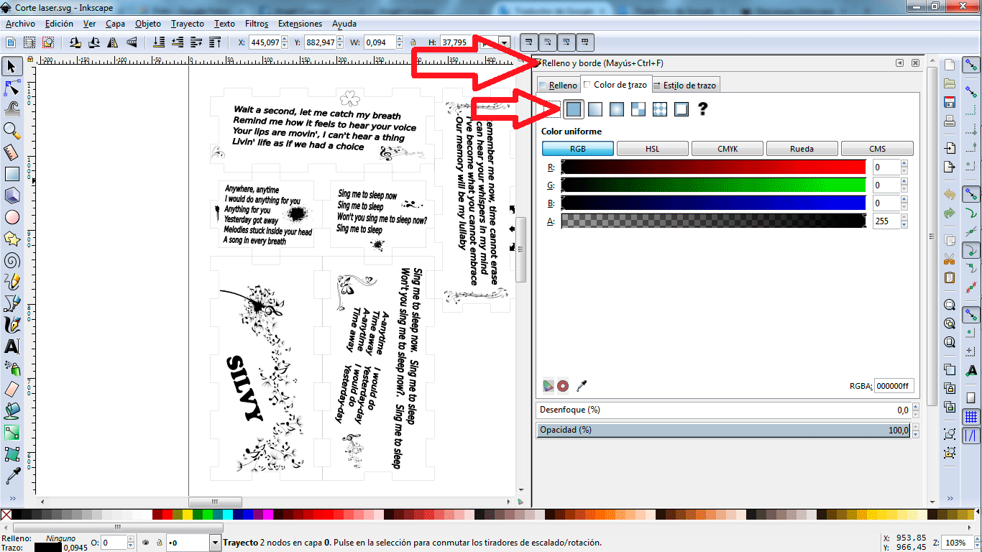982x552 pixels.
Task: Select the Rectangle tool
Action: (x=12, y=174)
